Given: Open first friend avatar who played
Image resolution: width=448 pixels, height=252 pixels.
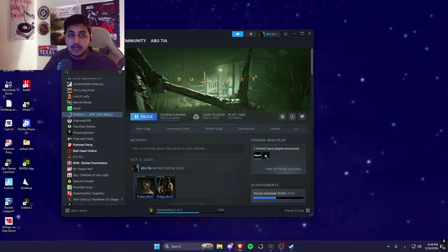Looking at the screenshot, I should (258, 156).
